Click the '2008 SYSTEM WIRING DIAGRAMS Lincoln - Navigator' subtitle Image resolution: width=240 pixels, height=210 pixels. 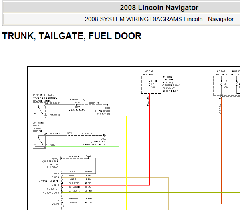click(x=159, y=19)
